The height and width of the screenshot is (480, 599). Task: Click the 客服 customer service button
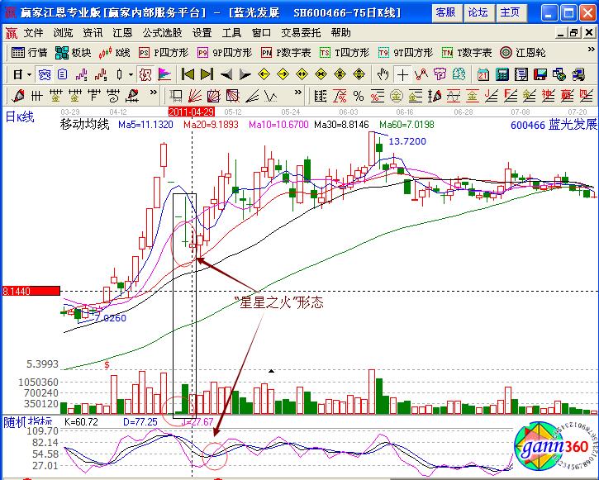444,12
